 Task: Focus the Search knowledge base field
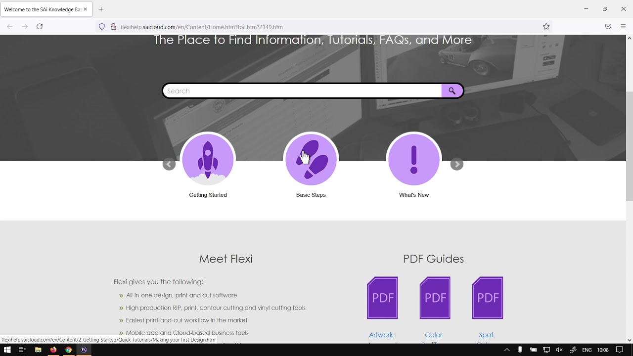coord(303,91)
